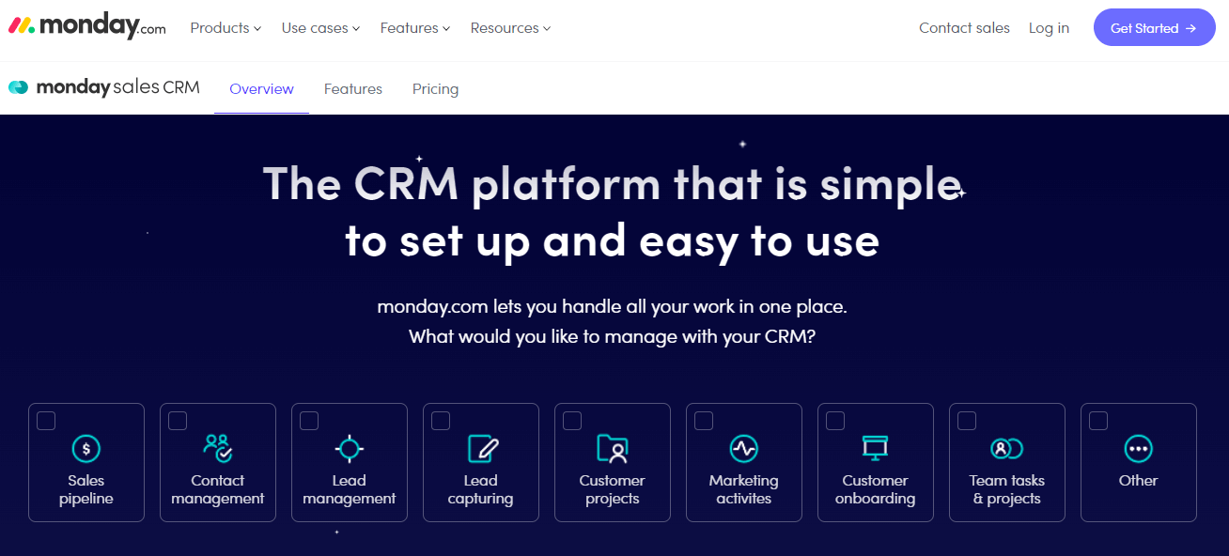Click the Contact management label text
The width and height of the screenshot is (1229, 556).
point(218,489)
